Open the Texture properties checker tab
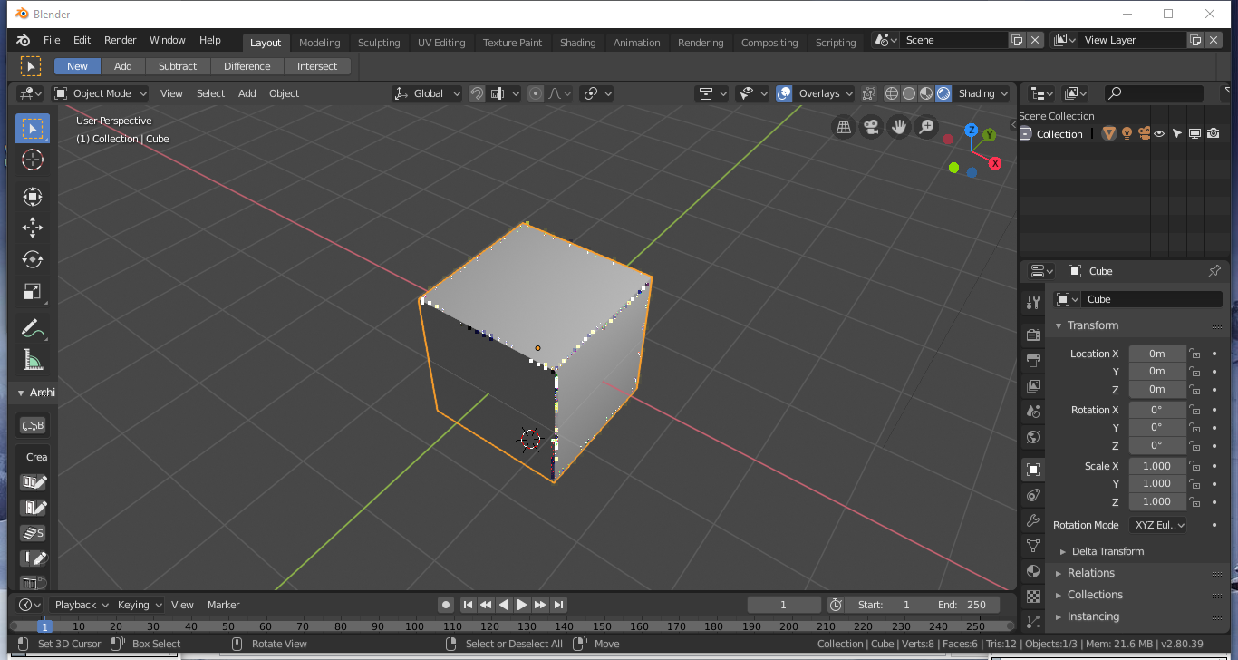The width and height of the screenshot is (1238, 660). click(1033, 597)
